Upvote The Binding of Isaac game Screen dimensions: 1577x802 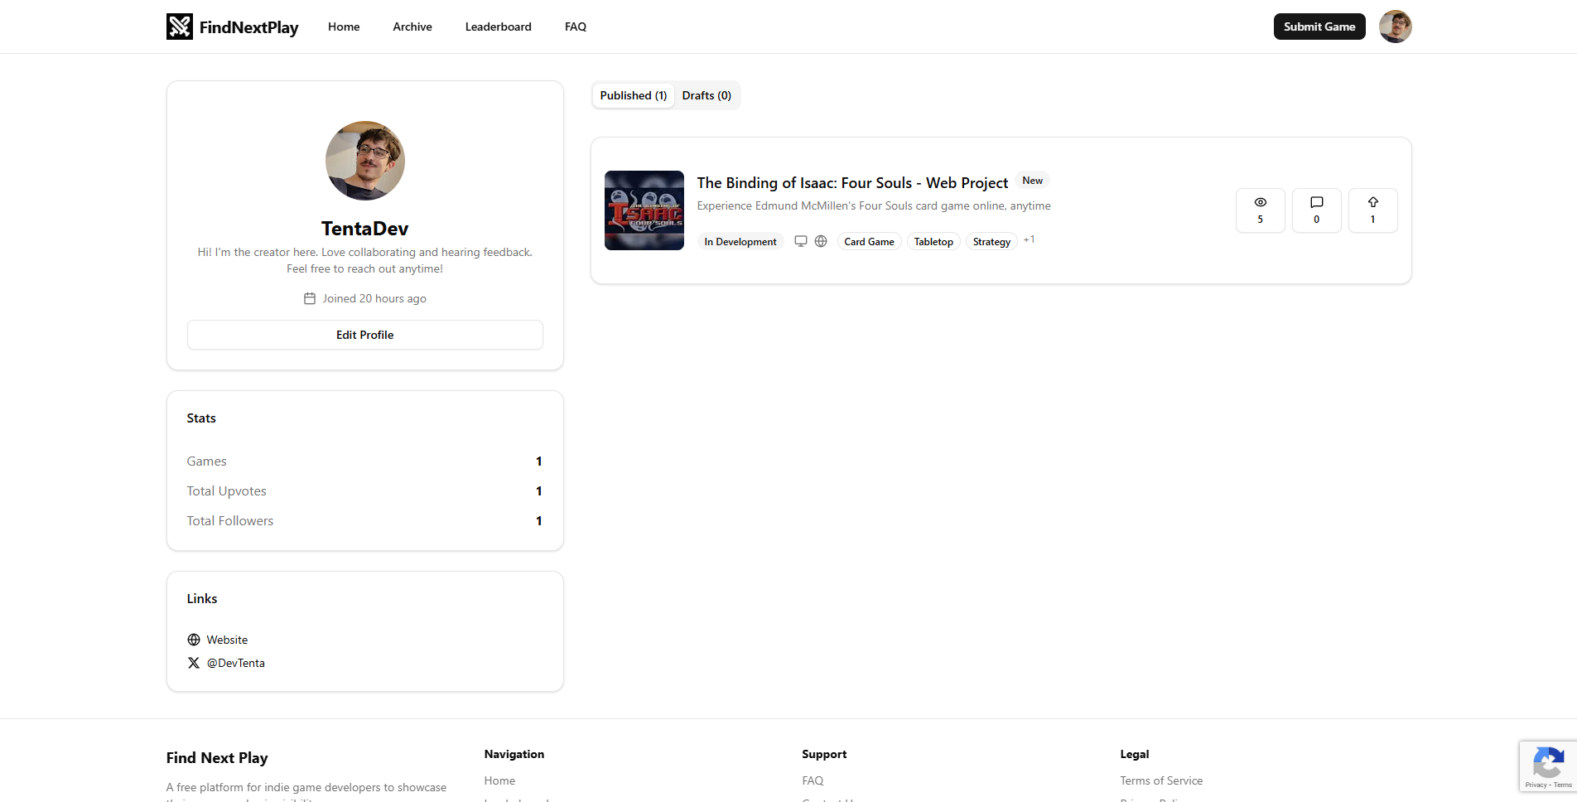coord(1372,210)
